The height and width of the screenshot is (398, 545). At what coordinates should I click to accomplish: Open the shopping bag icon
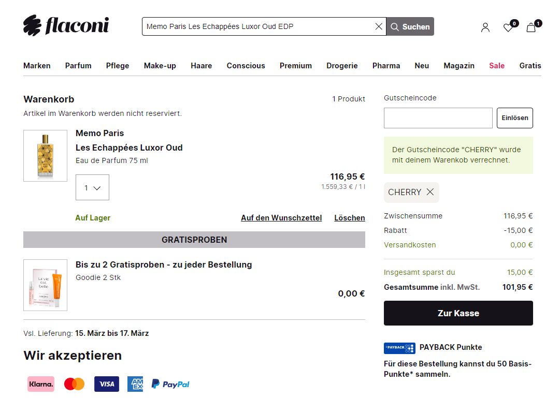click(531, 27)
